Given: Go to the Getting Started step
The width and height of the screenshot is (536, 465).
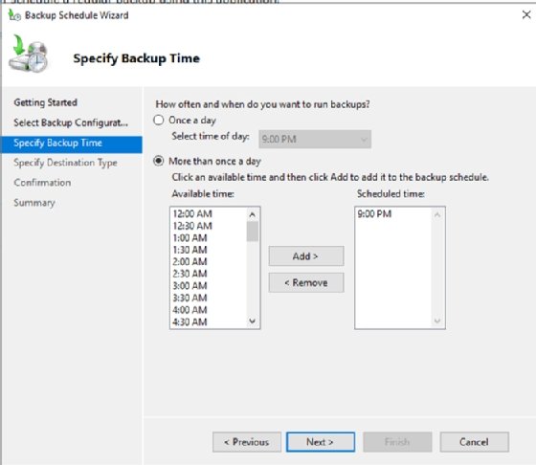Looking at the screenshot, I should tap(46, 102).
